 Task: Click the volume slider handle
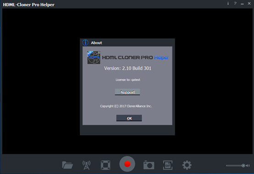[243, 166]
